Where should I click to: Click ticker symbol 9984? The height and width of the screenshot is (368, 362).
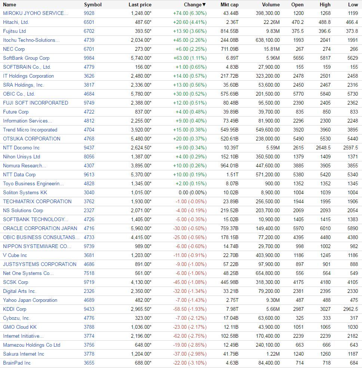(89, 58)
